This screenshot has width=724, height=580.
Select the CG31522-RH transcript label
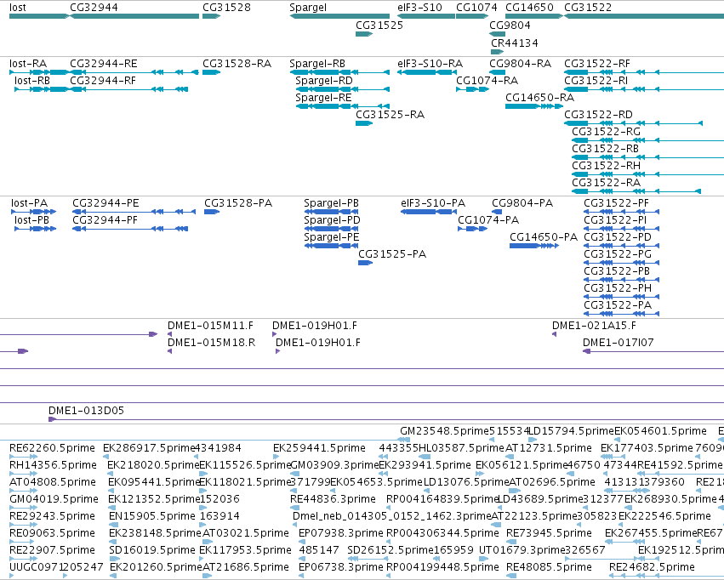click(x=607, y=166)
